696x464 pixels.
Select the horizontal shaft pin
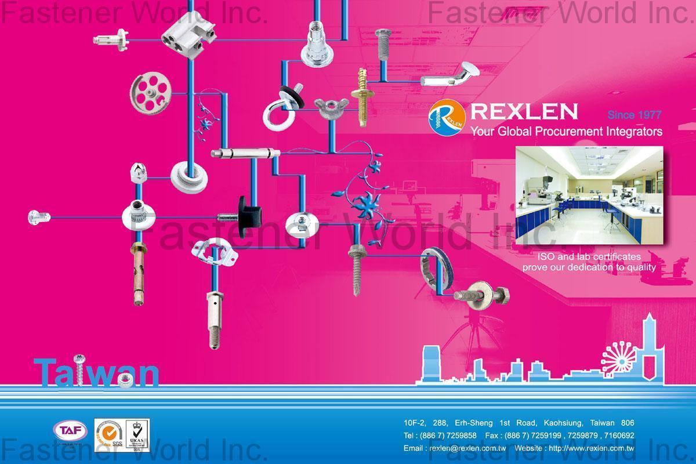pos(245,154)
